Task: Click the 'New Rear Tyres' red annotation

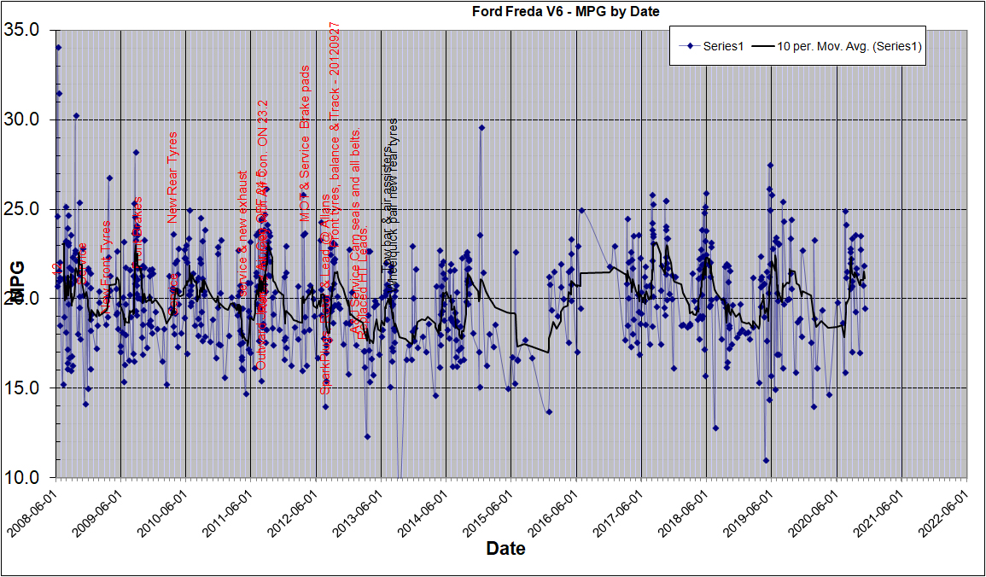Action: [172, 178]
